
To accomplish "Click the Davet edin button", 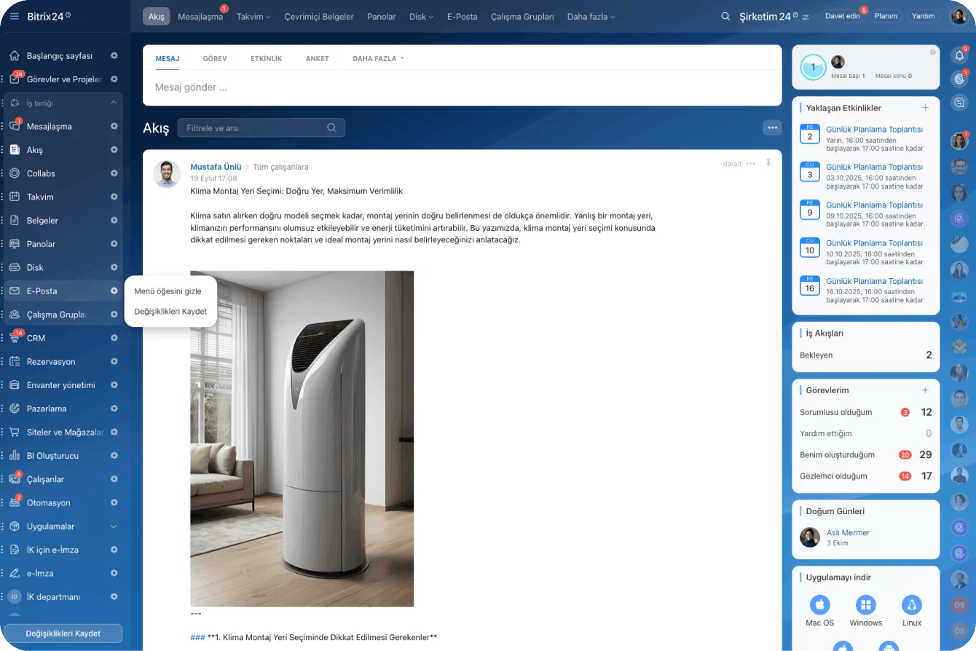I will coord(841,16).
